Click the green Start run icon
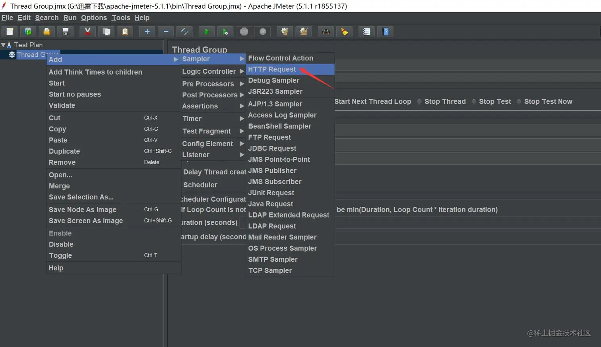601x347 pixels. coord(206,32)
